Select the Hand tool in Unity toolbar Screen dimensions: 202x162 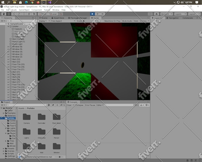tap(4, 14)
